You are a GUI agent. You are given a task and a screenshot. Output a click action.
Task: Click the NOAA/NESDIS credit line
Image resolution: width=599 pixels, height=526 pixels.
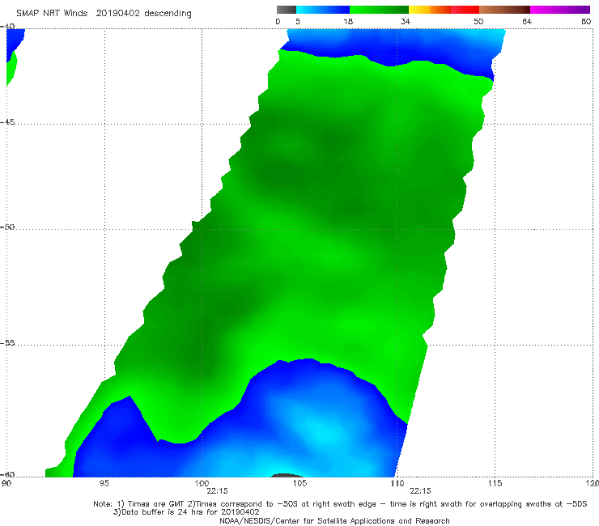coord(334,521)
